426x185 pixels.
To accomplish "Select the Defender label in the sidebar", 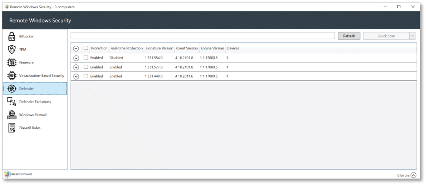I will [x=26, y=89].
